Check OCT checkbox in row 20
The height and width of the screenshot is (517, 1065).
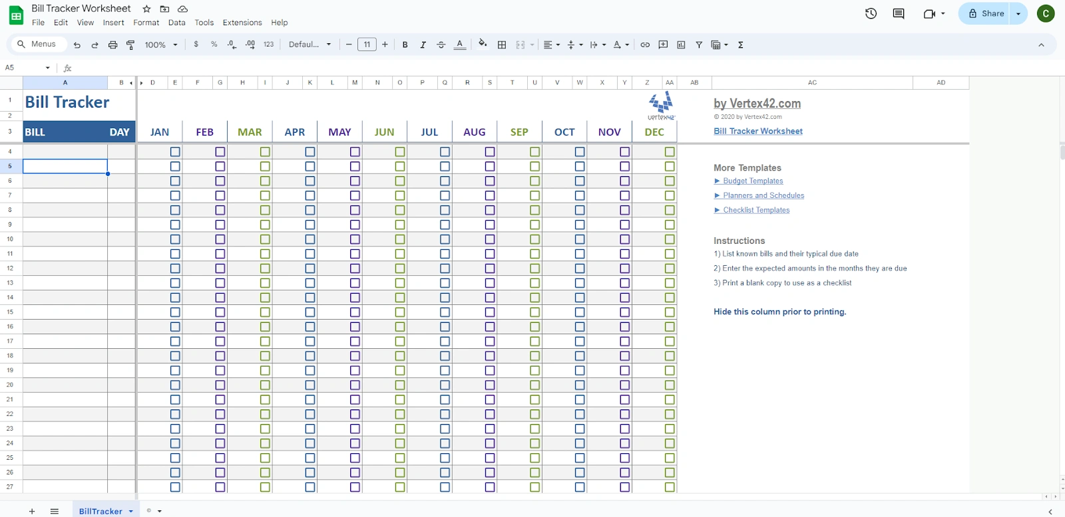pyautogui.click(x=580, y=385)
